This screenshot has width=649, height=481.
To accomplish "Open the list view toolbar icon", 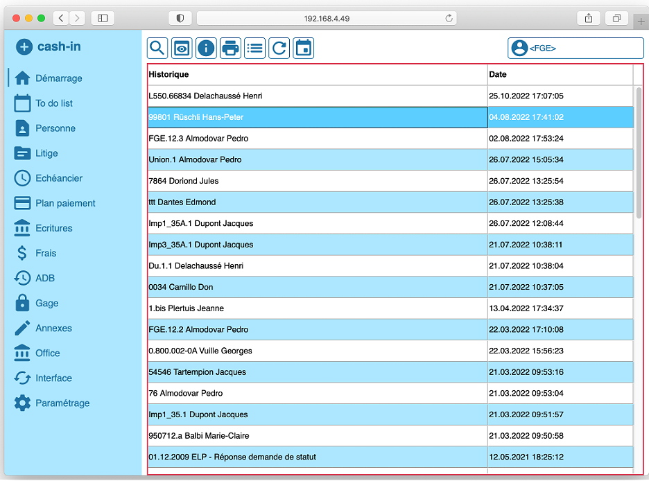I will pyautogui.click(x=254, y=48).
